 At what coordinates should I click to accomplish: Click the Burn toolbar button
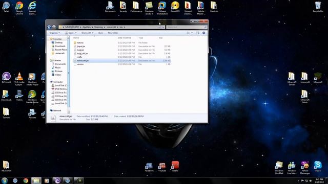click(x=100, y=33)
